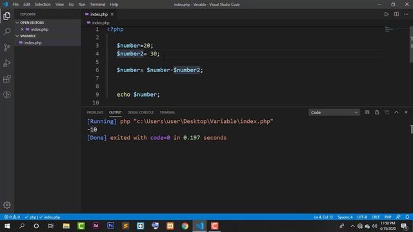
Task: Open the red C app in taskbar
Action: coord(215,226)
